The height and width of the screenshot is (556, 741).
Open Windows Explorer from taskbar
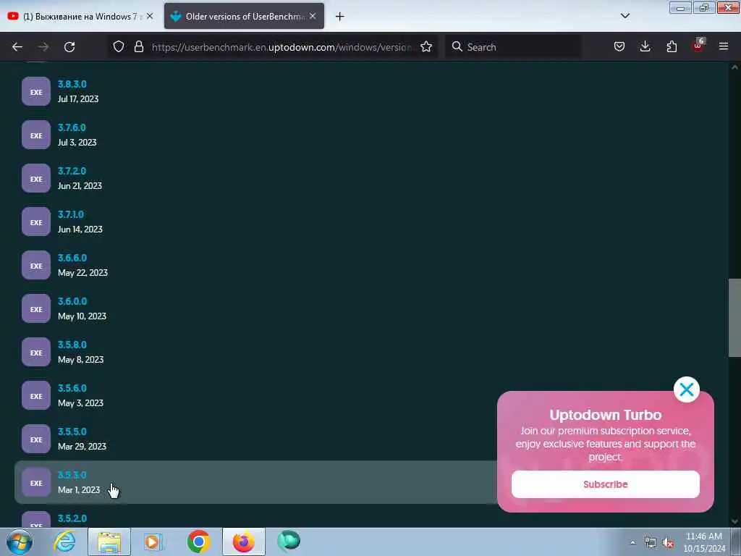click(x=109, y=542)
